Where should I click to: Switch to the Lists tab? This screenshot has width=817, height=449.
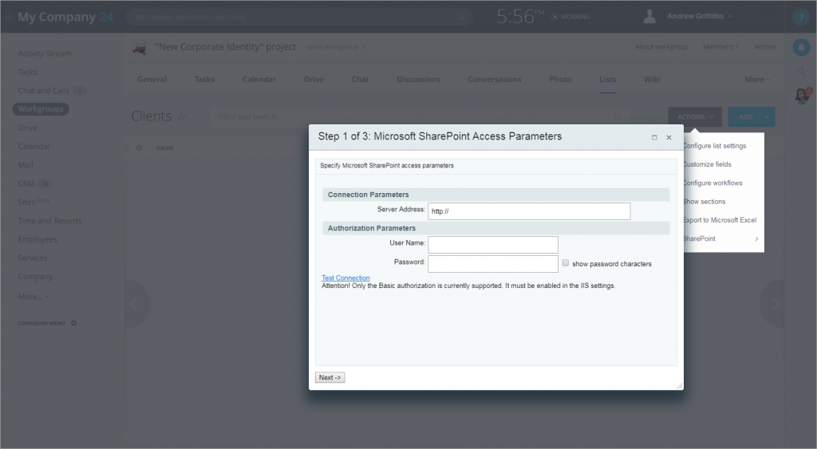(x=607, y=79)
